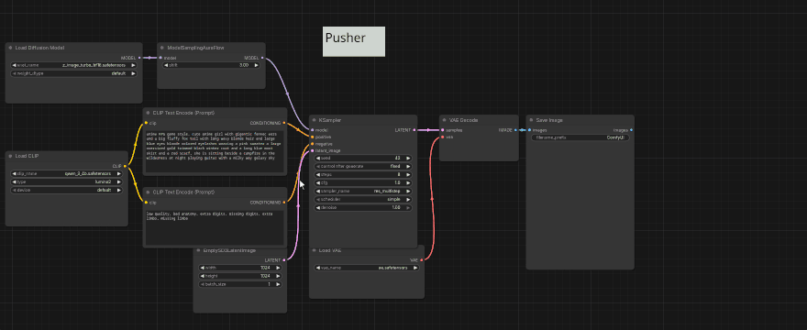This screenshot has width=807, height=330.
Task: Collapse the Save Image node via its title dot
Action: coord(531,120)
